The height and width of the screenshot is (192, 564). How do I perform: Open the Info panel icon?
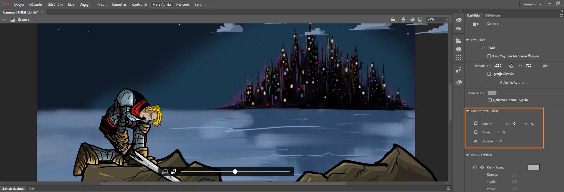pyautogui.click(x=459, y=49)
